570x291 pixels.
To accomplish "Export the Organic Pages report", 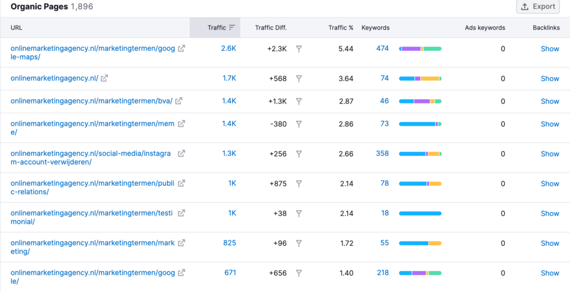I will click(x=538, y=7).
